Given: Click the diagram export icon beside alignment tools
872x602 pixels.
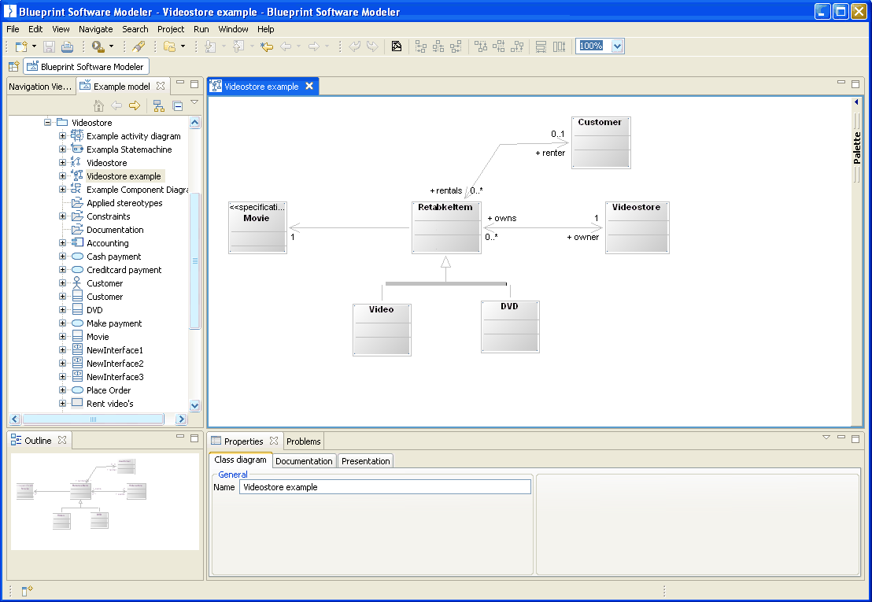Looking at the screenshot, I should tap(397, 47).
